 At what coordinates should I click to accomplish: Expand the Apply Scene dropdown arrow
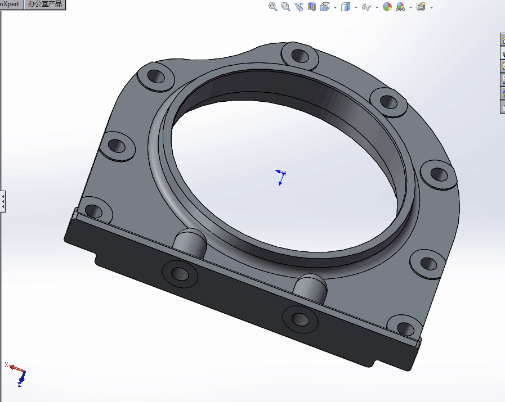[409, 6]
